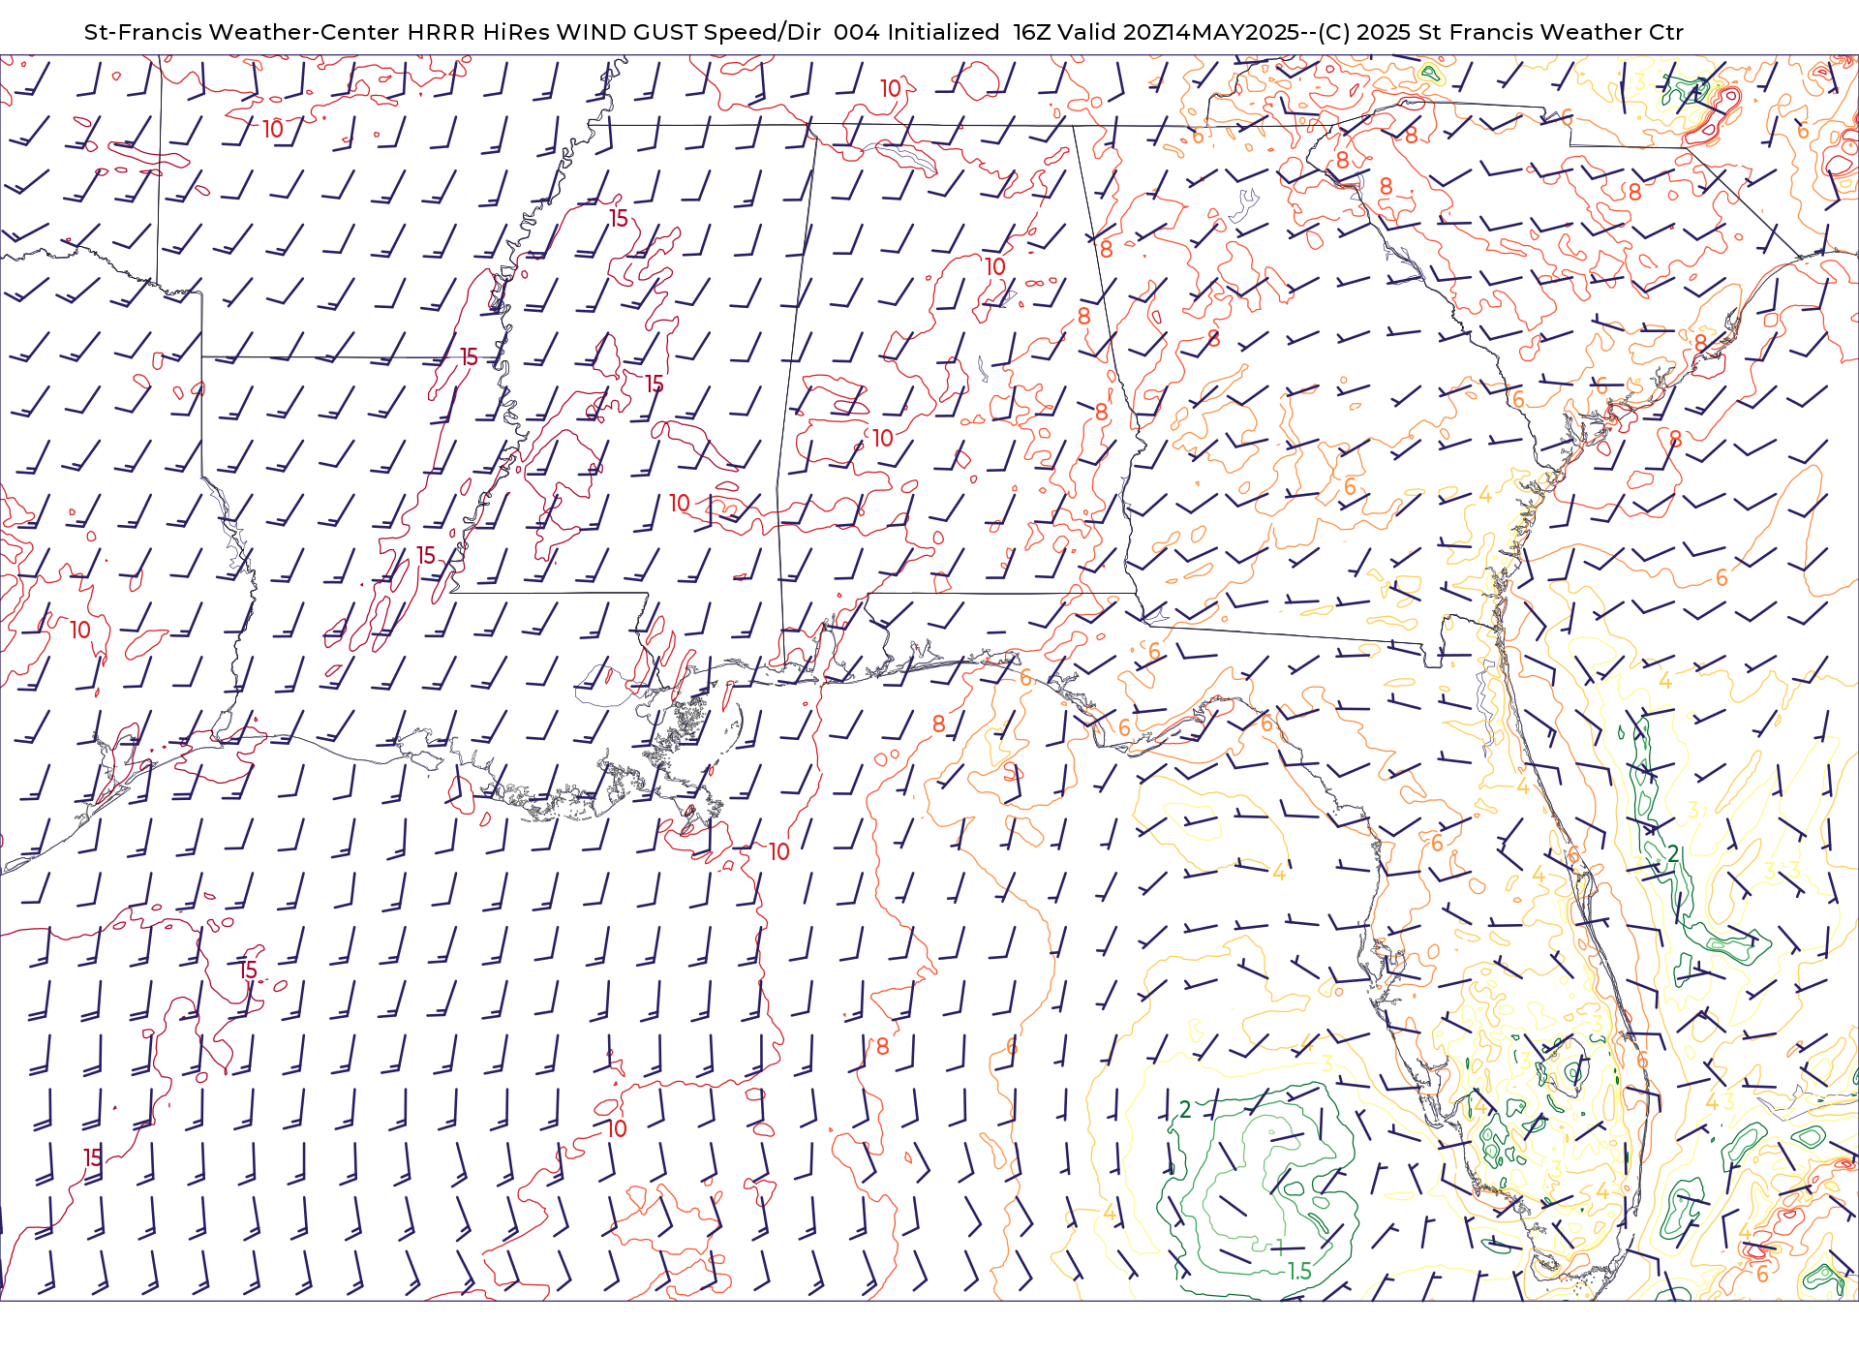Click "(C) 2025 St Francis Weather Ctr" copyright text
This screenshot has height=1356, width=1859.
tap(1501, 32)
